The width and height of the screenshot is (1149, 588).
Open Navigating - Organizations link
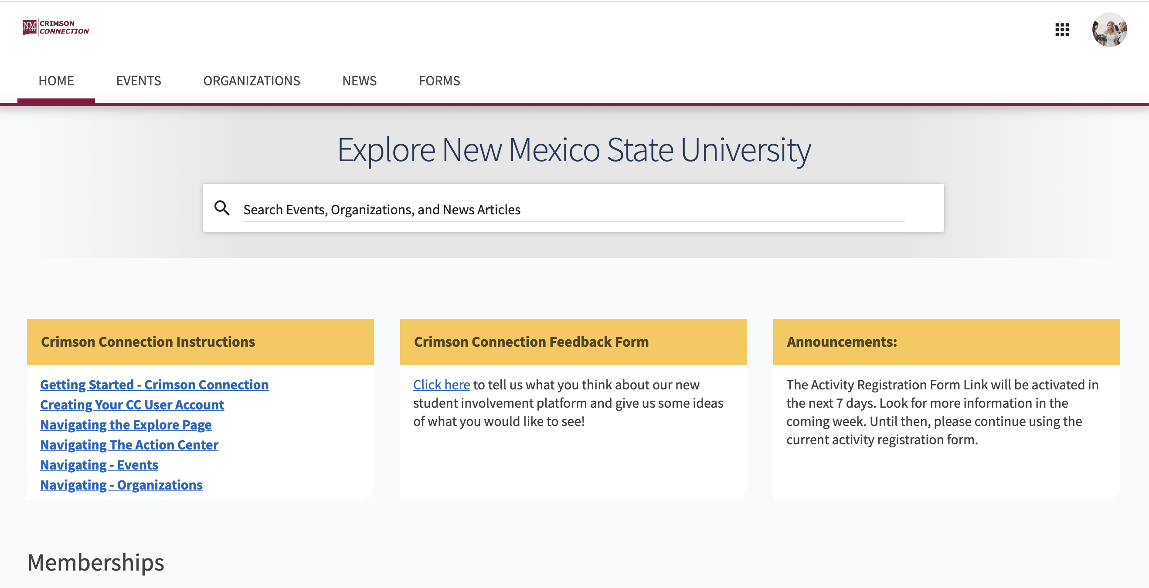point(121,485)
